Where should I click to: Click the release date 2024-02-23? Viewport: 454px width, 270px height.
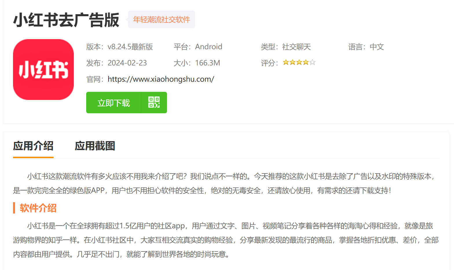pyautogui.click(x=127, y=63)
